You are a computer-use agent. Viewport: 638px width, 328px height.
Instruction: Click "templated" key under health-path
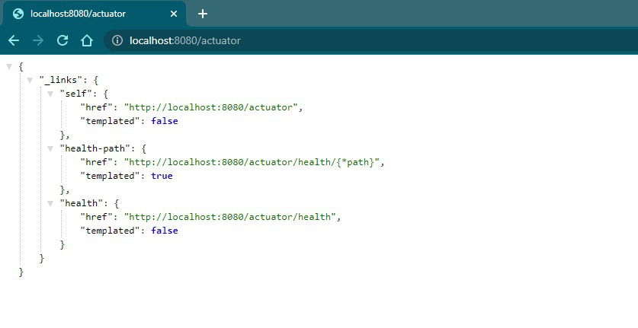[110, 176]
